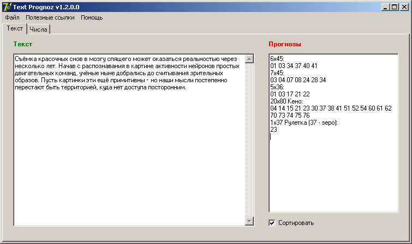Open the Файл menu
This screenshot has height=244, width=412.
coord(12,17)
